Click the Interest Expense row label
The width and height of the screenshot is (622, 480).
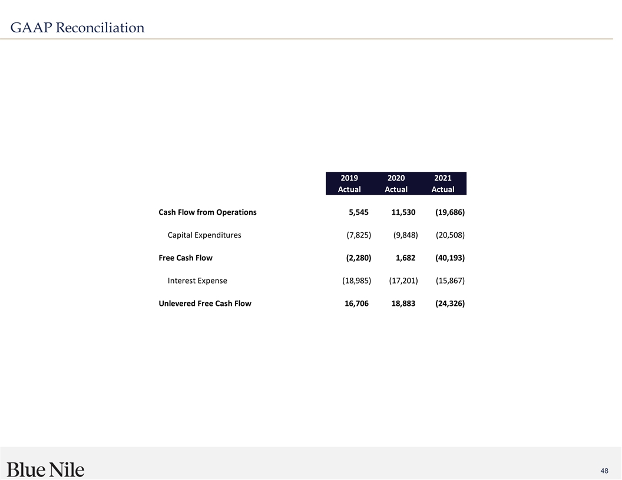pos(197,281)
